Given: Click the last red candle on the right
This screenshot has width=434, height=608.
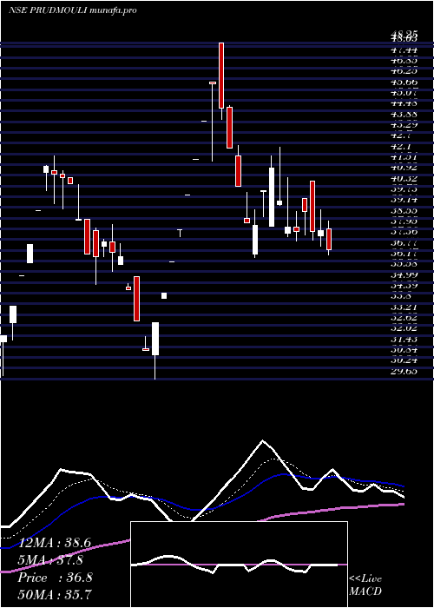Looking at the screenshot, I should [329, 239].
